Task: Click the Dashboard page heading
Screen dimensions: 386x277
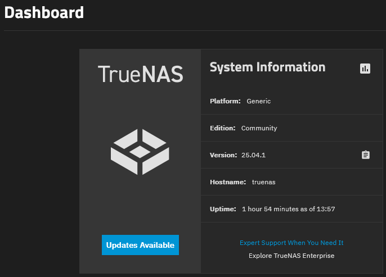Action: pyautogui.click(x=44, y=12)
